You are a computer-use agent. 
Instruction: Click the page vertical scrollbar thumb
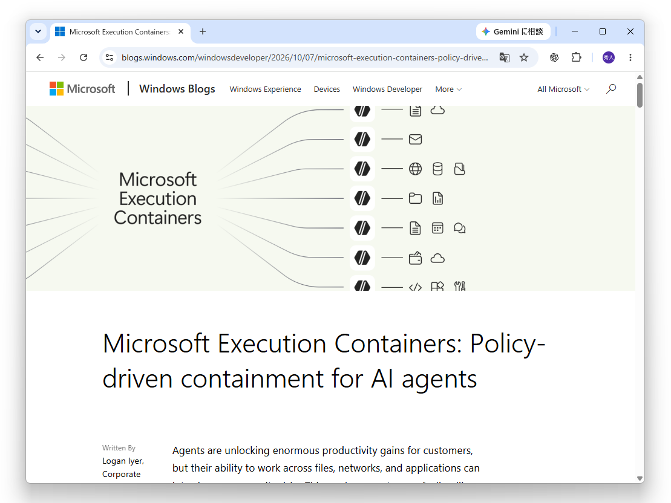pos(640,95)
